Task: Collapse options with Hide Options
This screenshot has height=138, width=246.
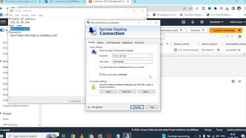Action: coord(95,107)
